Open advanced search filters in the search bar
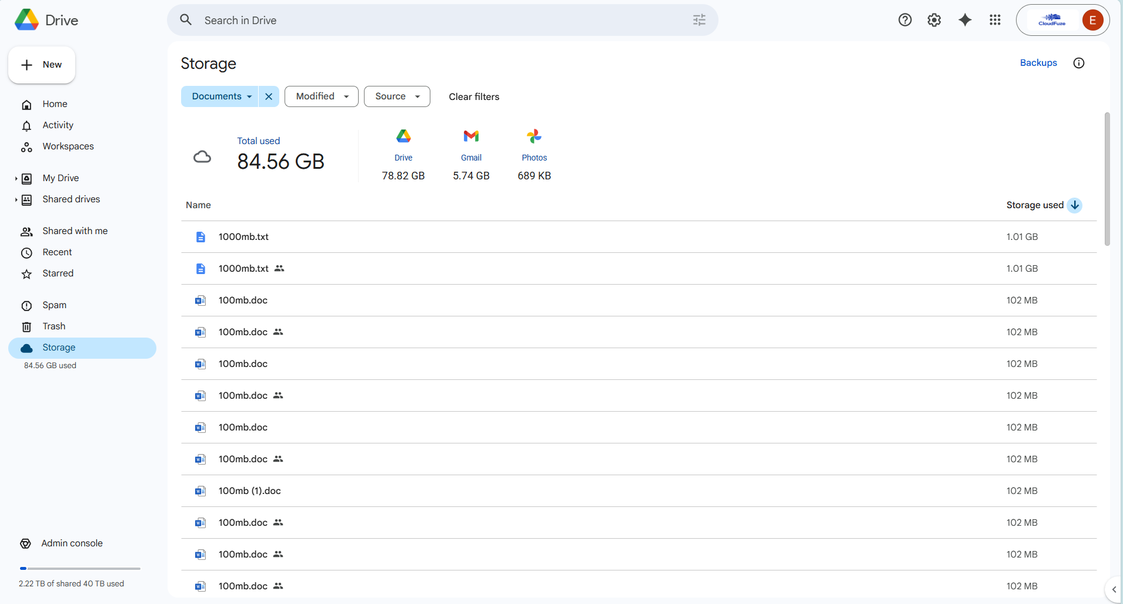The width and height of the screenshot is (1123, 604). point(699,19)
